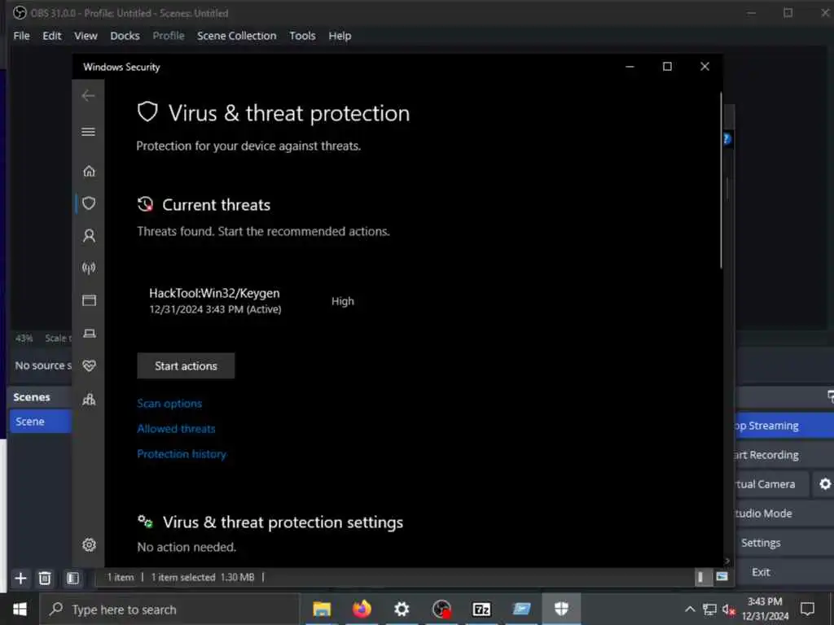Switch to large icons view in Explorer status bar
The width and height of the screenshot is (834, 625).
click(x=722, y=577)
